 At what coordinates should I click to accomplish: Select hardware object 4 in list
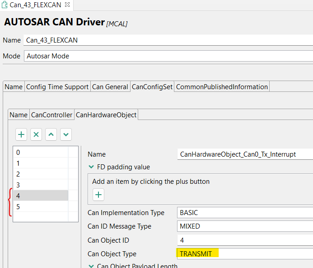coord(41,196)
